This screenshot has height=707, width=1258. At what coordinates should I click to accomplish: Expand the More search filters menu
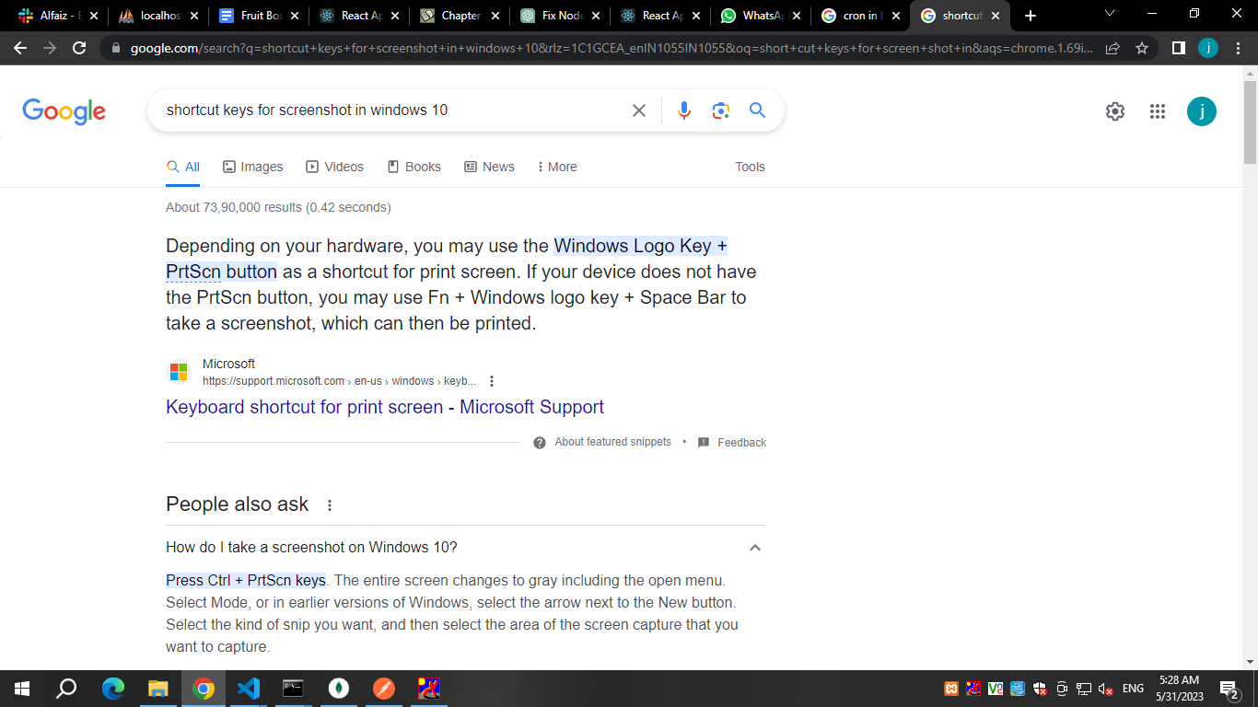(x=557, y=167)
